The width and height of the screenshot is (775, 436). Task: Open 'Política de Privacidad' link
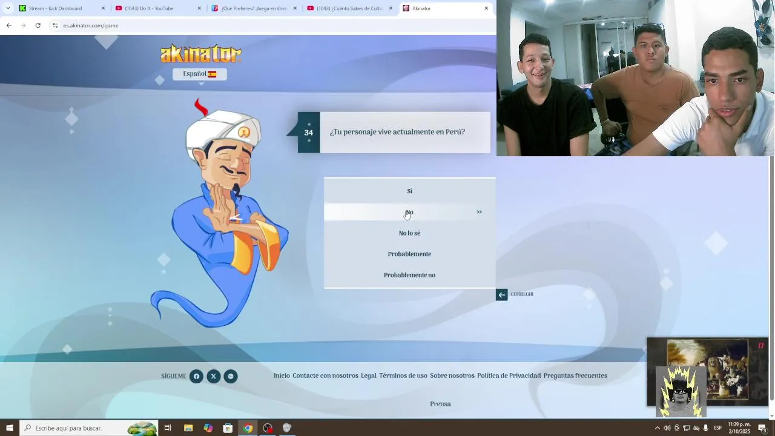[x=509, y=375]
